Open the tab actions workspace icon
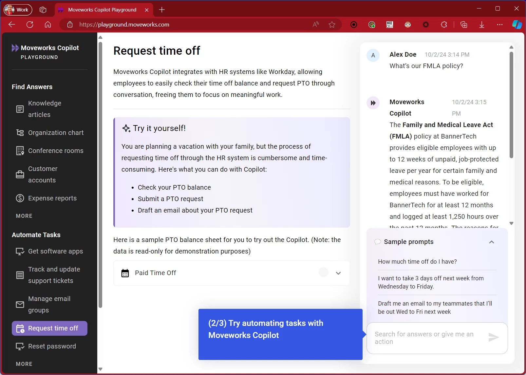Viewport: 526px width, 375px height. point(43,10)
